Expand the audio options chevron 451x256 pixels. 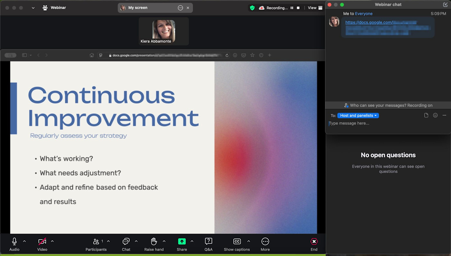coord(24,241)
